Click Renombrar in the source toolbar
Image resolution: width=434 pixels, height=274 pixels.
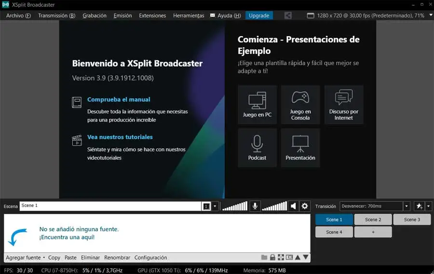117,258
